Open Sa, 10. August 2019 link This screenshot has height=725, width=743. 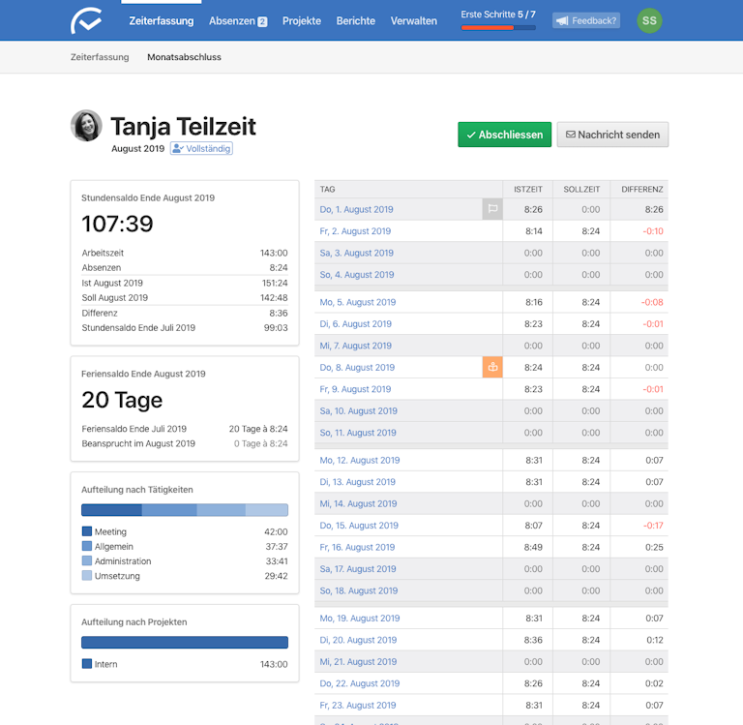click(x=358, y=411)
